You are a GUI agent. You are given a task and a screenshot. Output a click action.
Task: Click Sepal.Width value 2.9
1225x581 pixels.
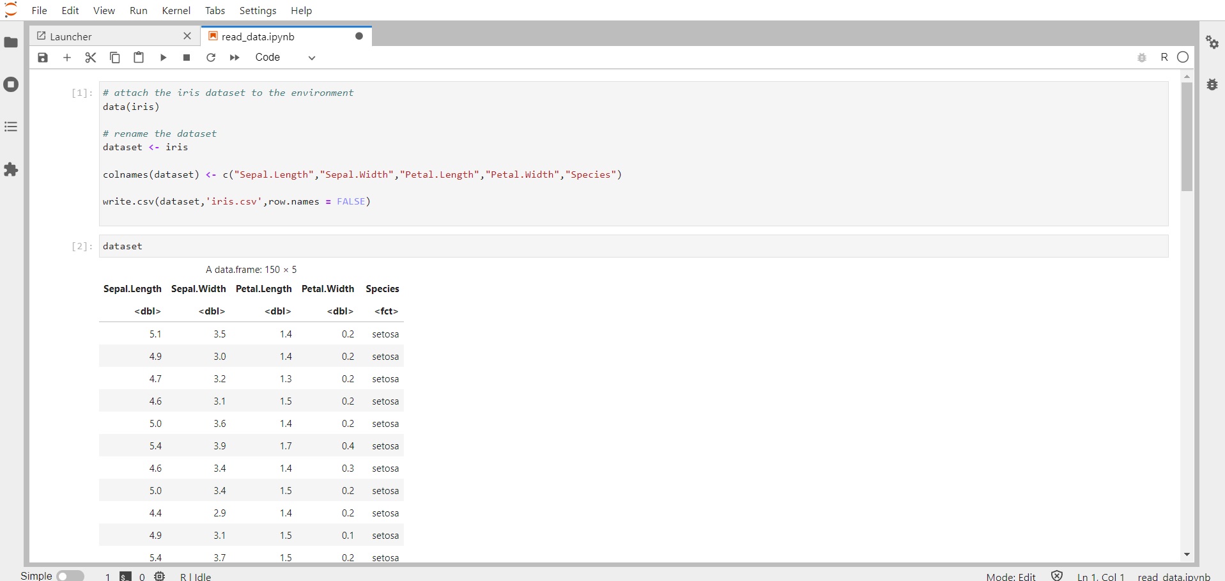(x=220, y=513)
